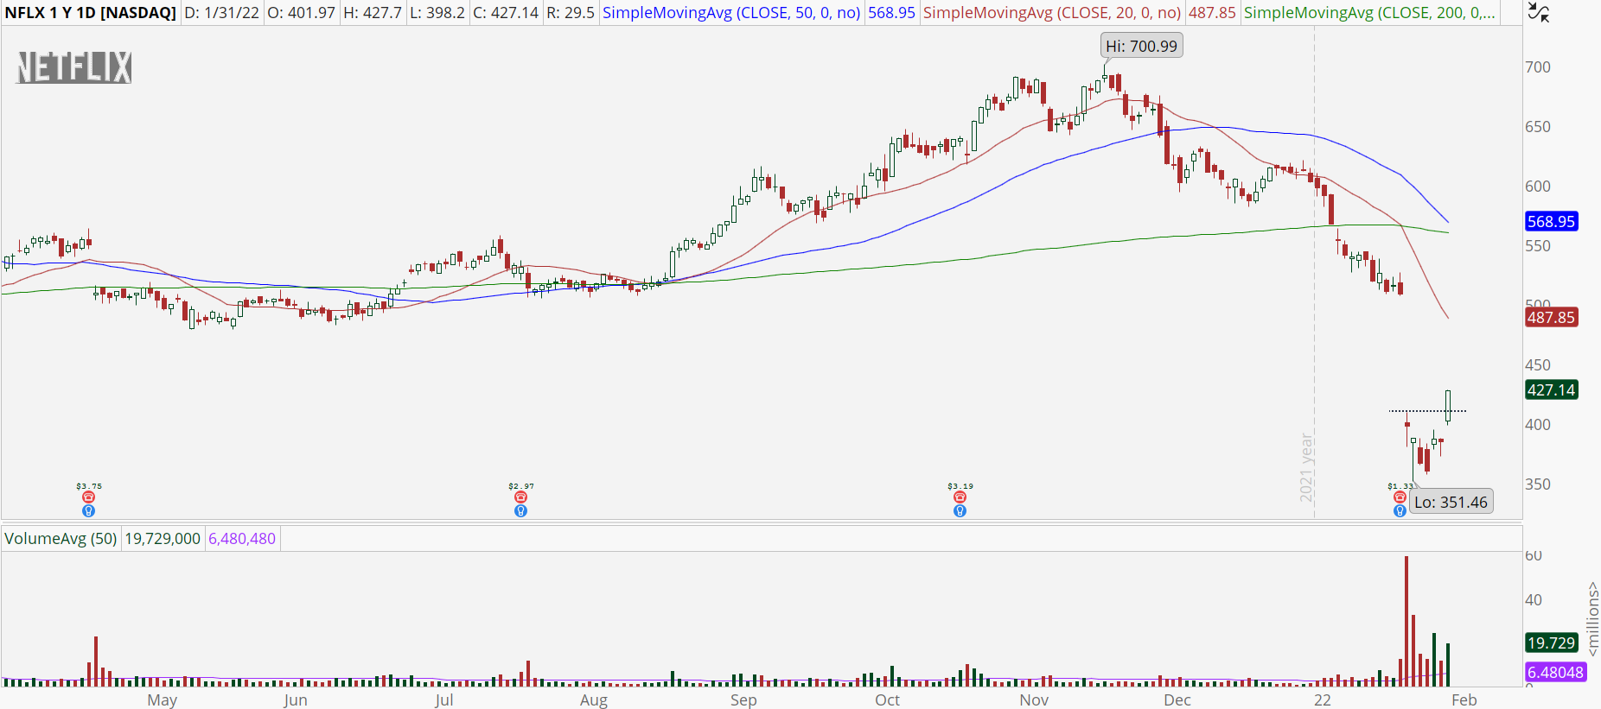
Task: Click the 600 price-axis label
Action: [1538, 186]
